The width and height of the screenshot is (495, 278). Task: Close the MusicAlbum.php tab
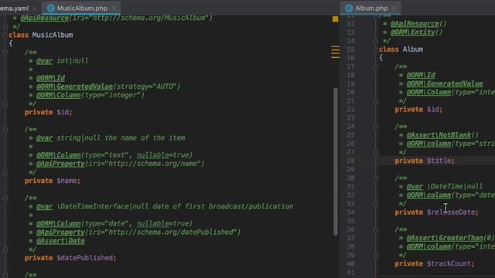(114, 8)
